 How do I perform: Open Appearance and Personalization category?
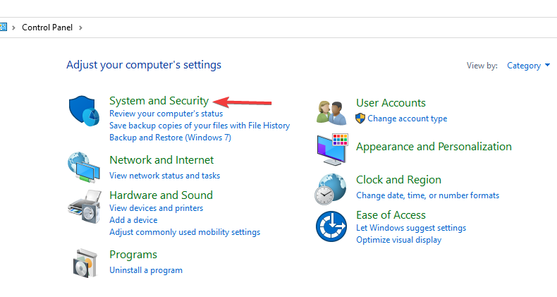click(434, 147)
